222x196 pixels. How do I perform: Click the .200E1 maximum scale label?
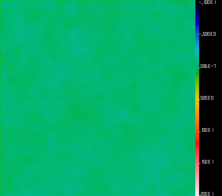(207, 194)
